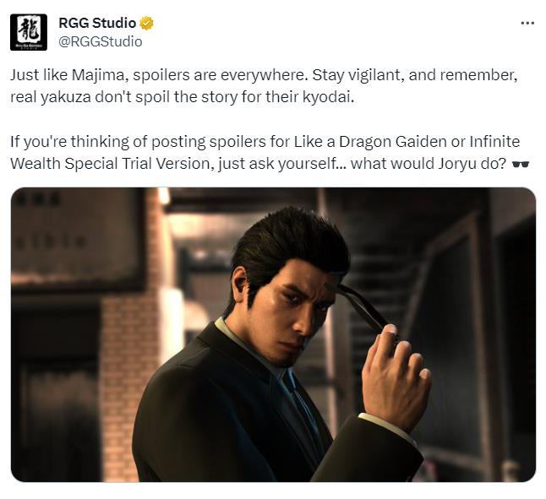Visit the @RGGStudio handle link

coord(101,41)
